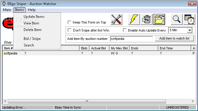
Task: Click the trash can delete icon
Action: coord(147,19)
